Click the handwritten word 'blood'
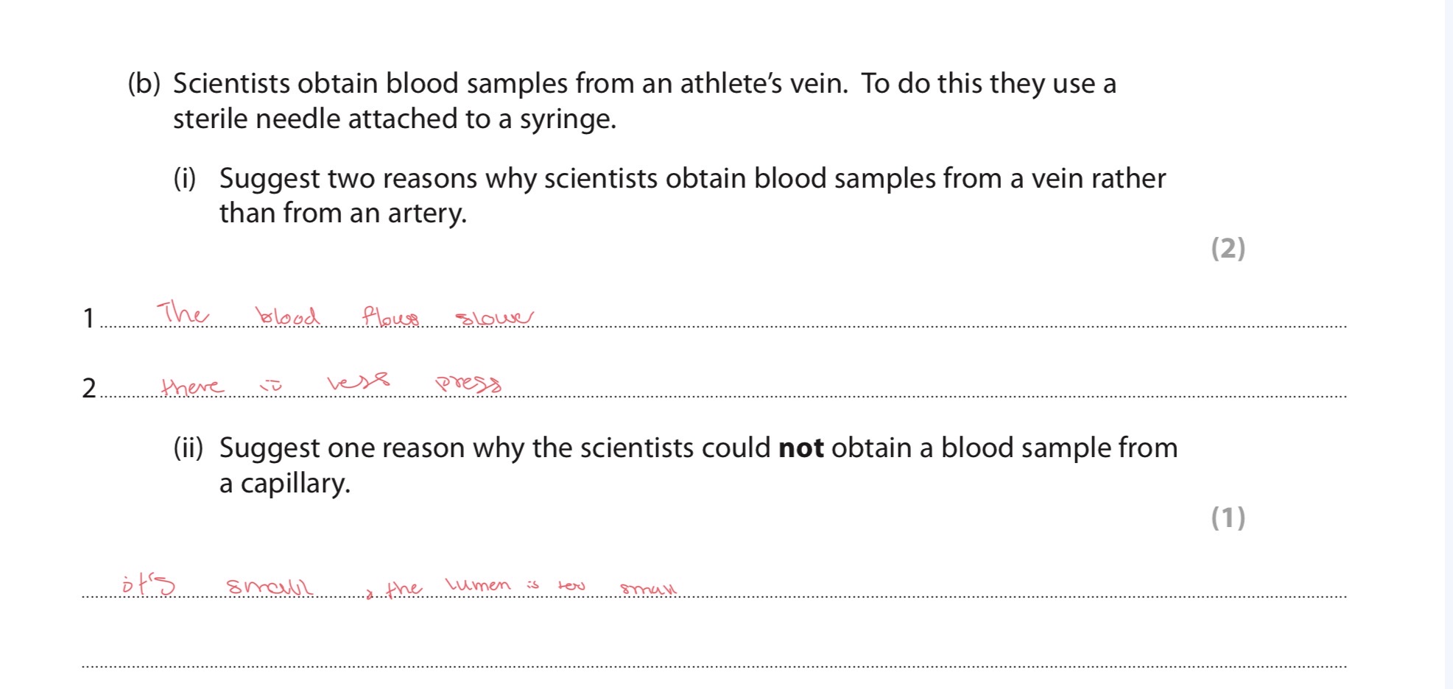Viewport: 1453px width, 689px height. [287, 317]
